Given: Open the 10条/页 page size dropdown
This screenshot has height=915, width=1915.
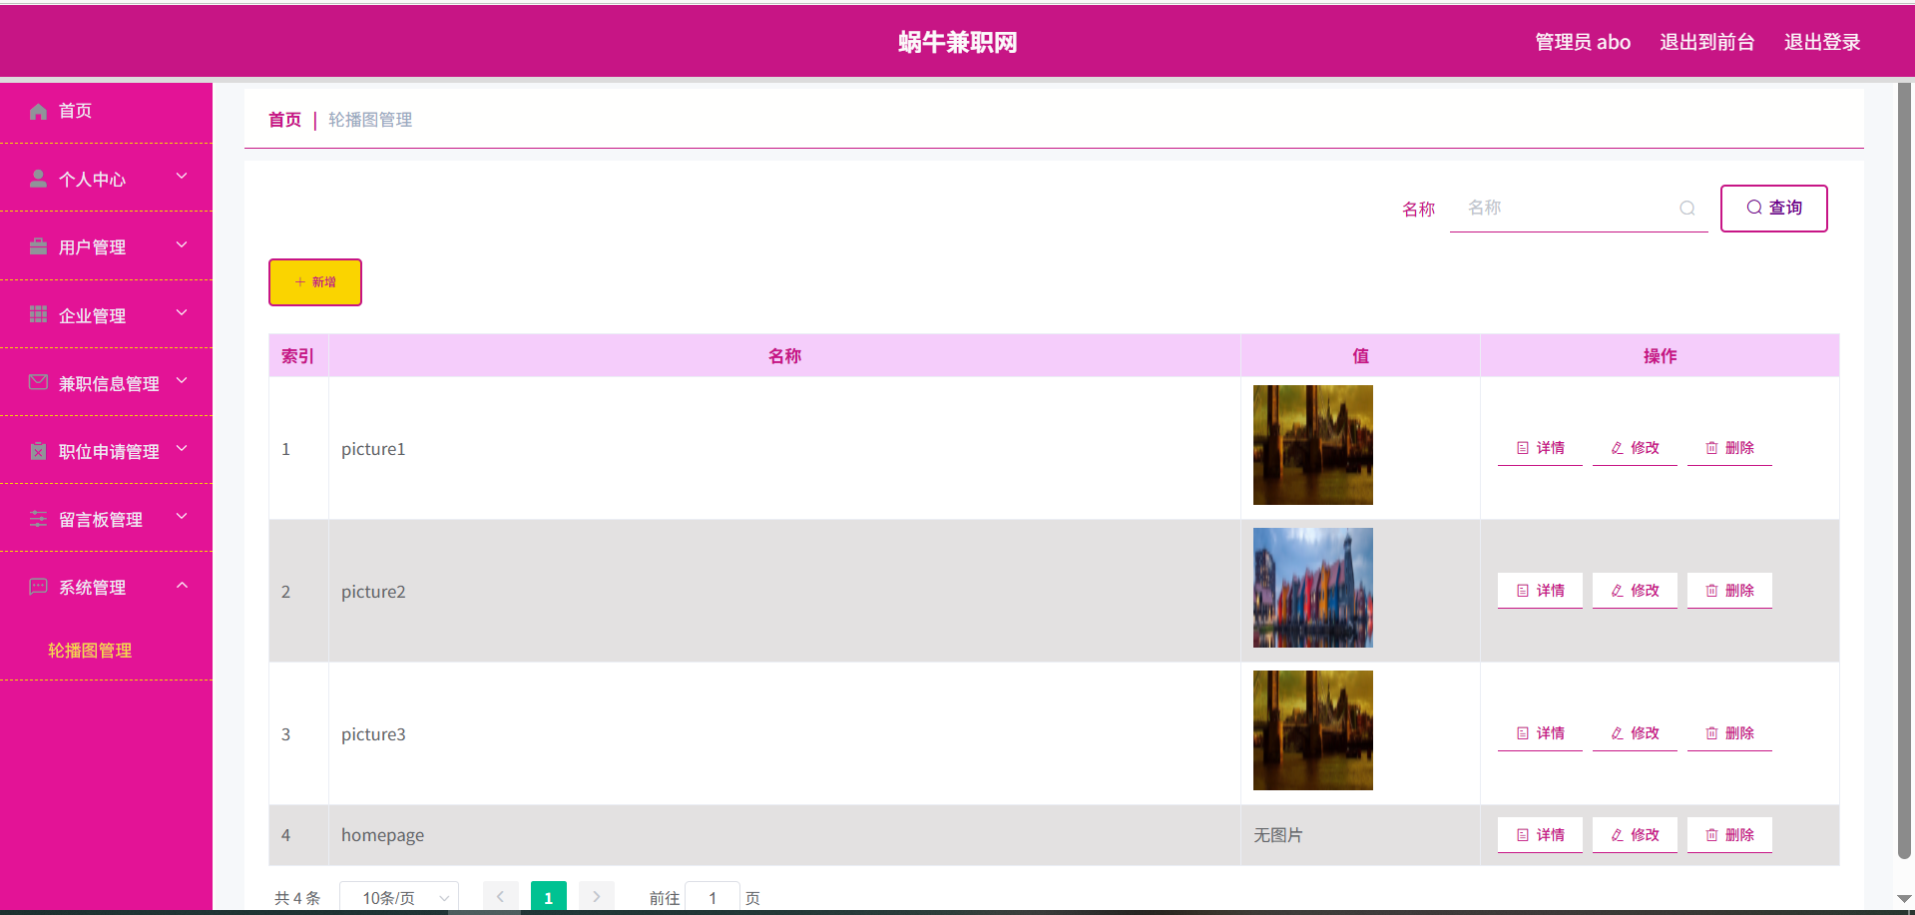Looking at the screenshot, I should (398, 896).
